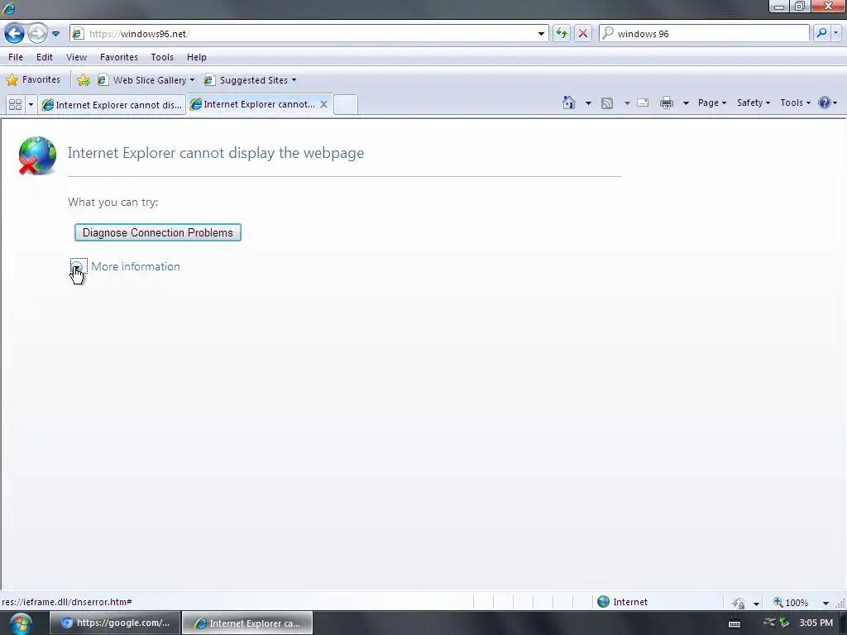Expand the address bar URL history dropdown
Viewport: 847px width, 635px height.
(541, 33)
